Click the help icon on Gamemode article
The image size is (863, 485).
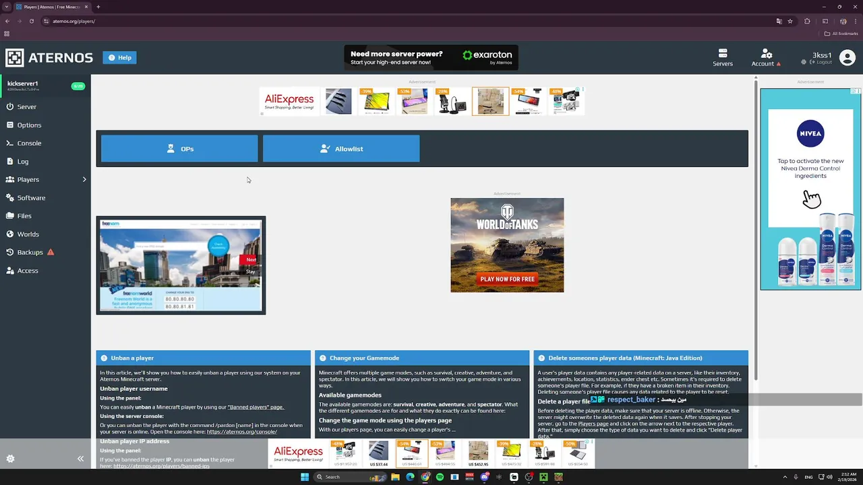pyautogui.click(x=322, y=358)
